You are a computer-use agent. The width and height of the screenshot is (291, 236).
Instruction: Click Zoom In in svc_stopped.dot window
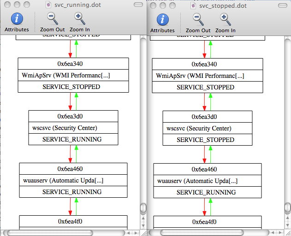pyautogui.click(x=225, y=22)
